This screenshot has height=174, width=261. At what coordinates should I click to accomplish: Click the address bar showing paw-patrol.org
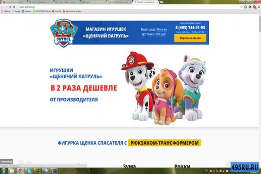click(x=128, y=7)
